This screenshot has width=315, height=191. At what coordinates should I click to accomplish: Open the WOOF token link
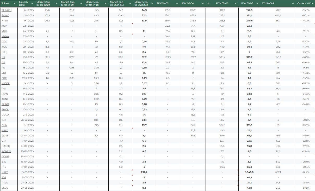point(5,83)
